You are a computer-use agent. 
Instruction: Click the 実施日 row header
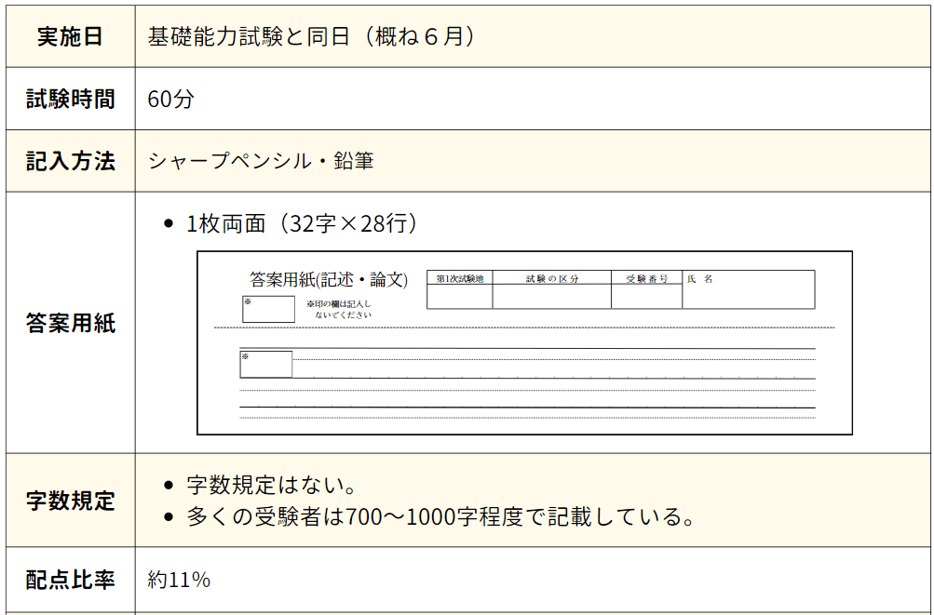70,36
